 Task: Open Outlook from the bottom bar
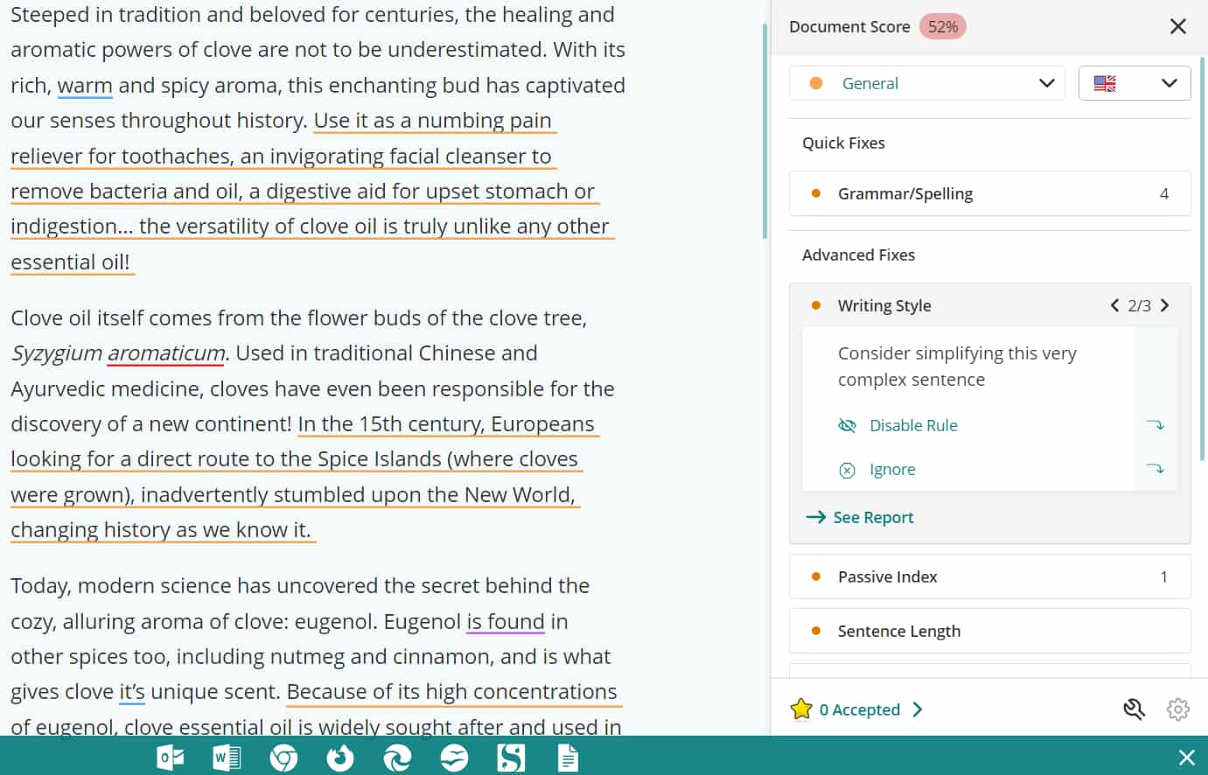(171, 758)
